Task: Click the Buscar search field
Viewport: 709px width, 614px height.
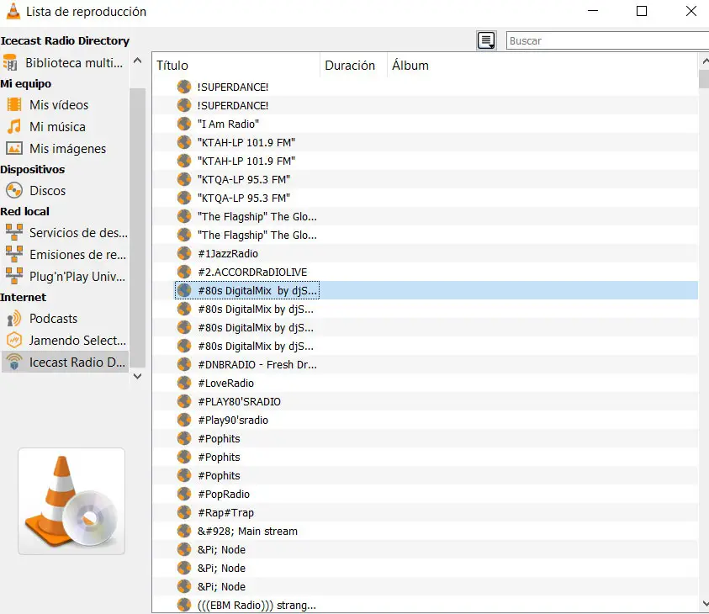Action: (x=607, y=40)
